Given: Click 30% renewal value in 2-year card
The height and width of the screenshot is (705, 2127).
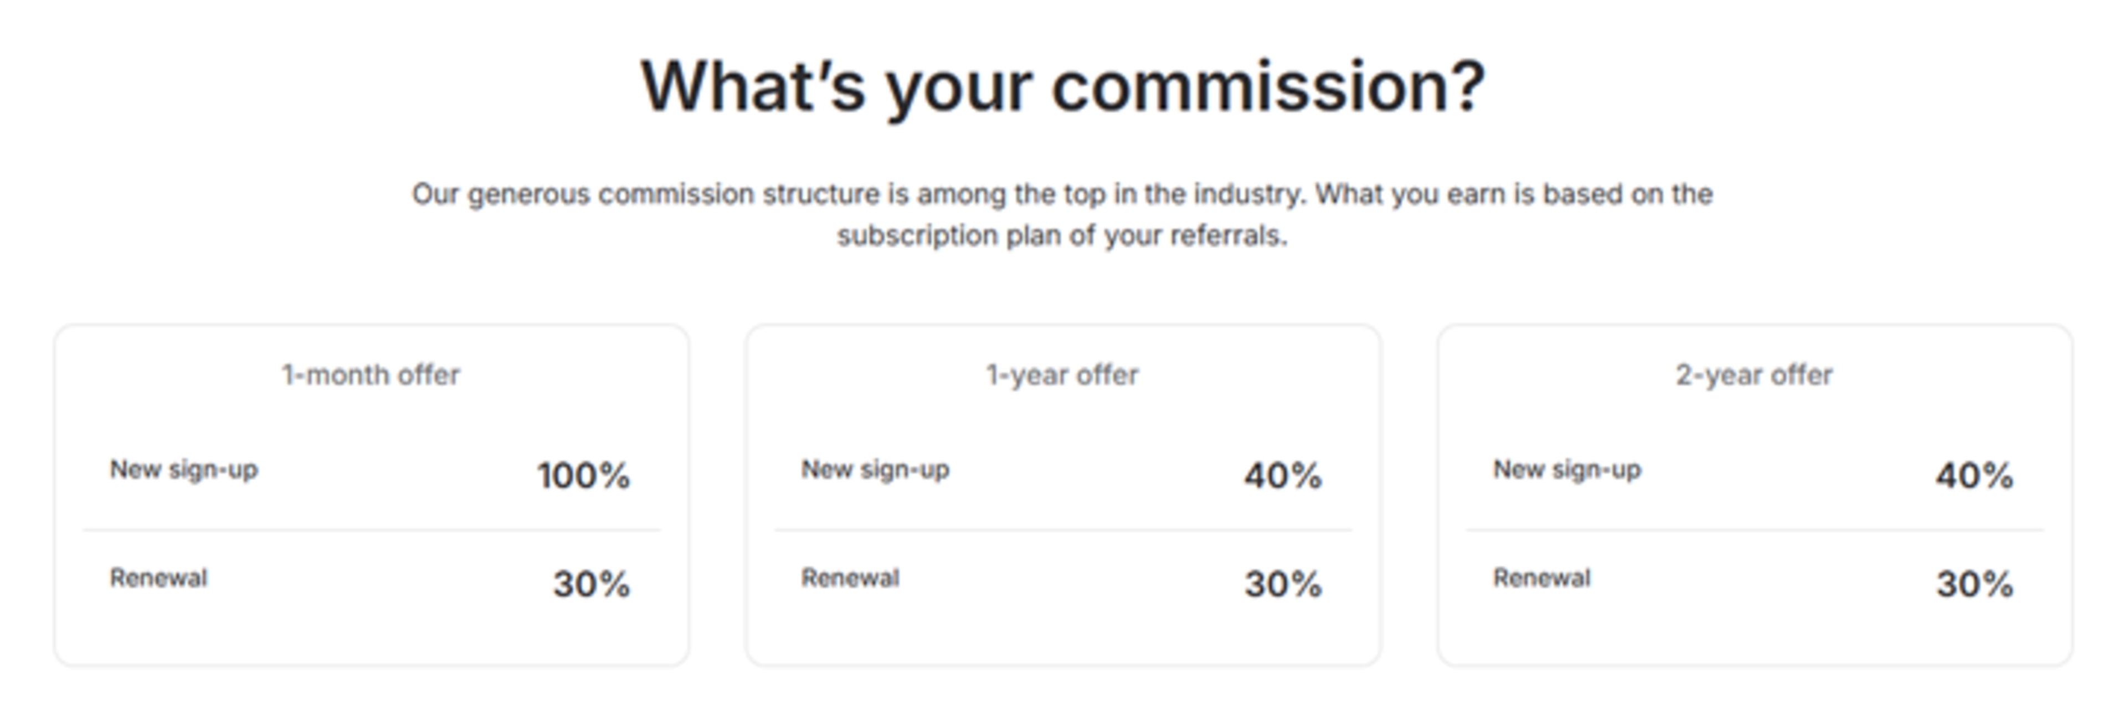Looking at the screenshot, I should coord(1974,584).
